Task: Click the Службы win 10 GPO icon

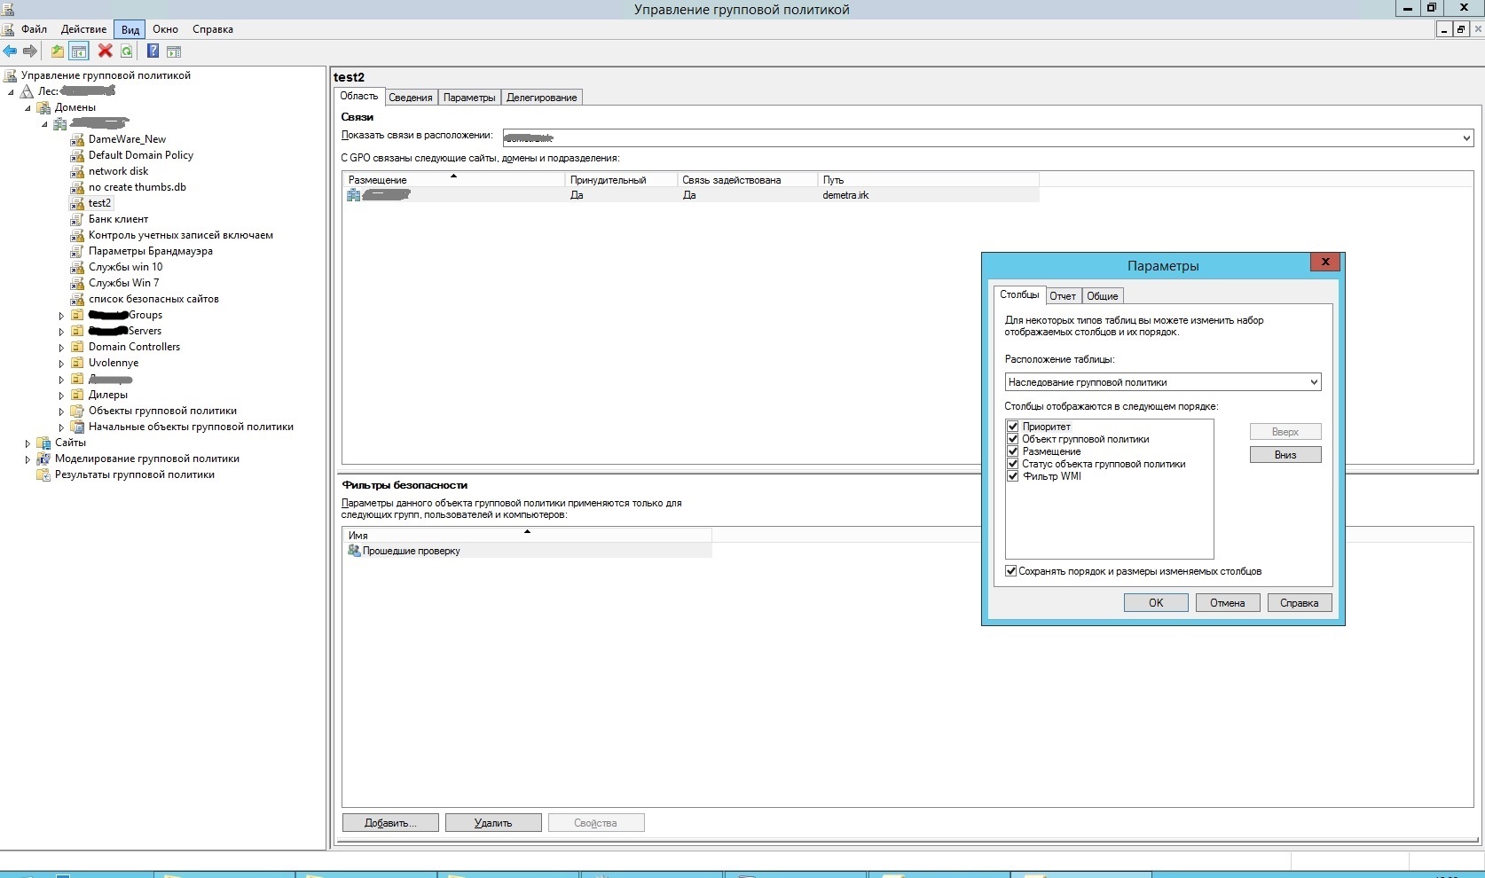Action: 77,267
